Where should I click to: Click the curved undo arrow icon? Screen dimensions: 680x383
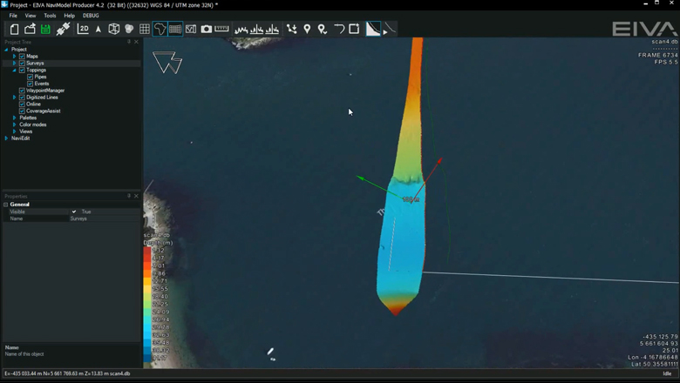[x=339, y=29]
